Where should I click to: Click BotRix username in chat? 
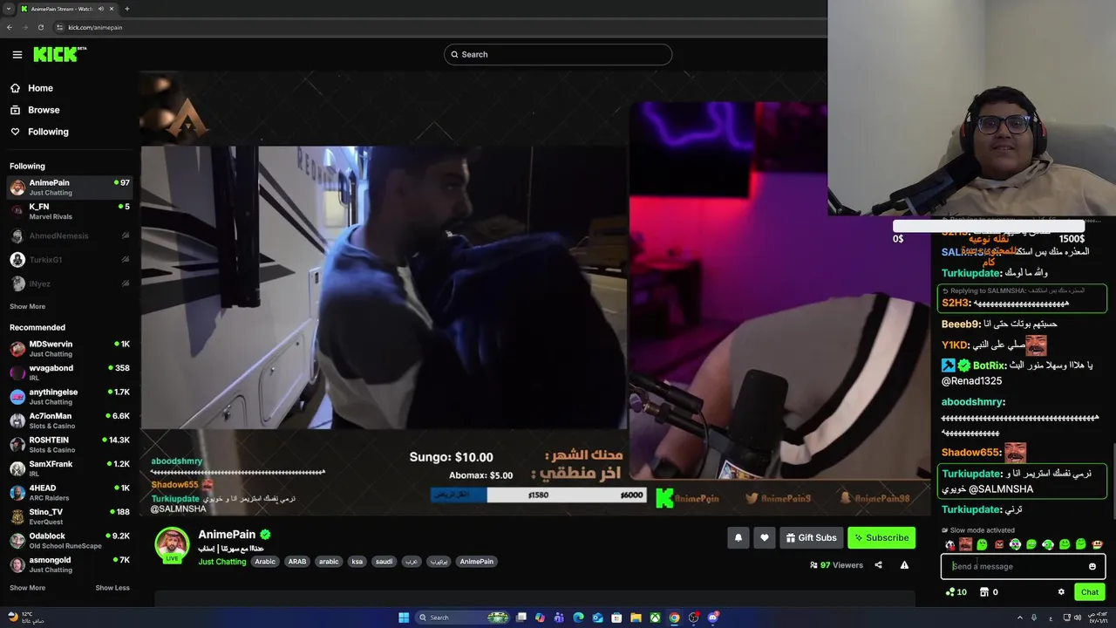pyautogui.click(x=990, y=365)
